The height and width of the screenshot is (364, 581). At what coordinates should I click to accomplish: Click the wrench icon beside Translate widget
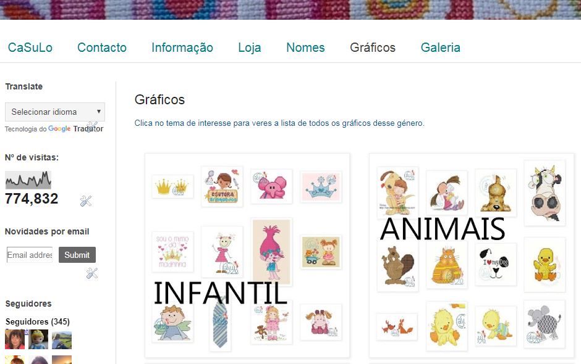pyautogui.click(x=92, y=127)
